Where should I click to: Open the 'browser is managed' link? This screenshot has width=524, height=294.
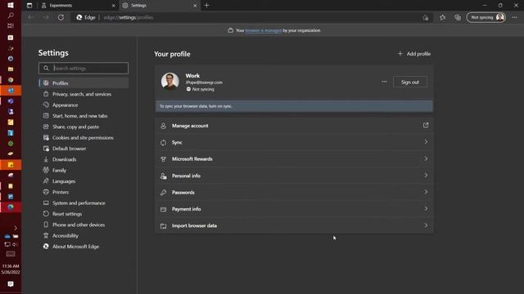[264, 30]
